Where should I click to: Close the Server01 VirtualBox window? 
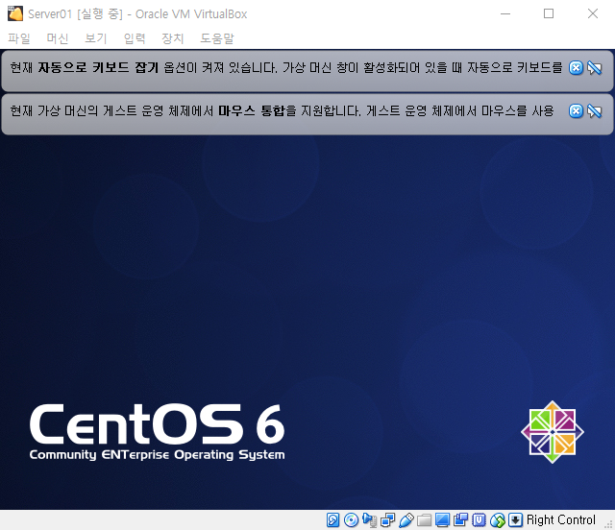tap(593, 13)
